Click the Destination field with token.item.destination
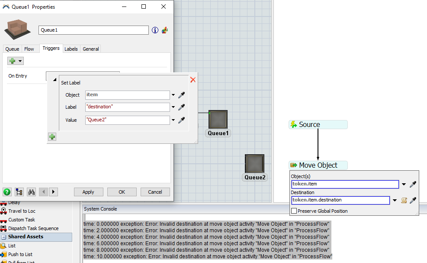 point(340,200)
